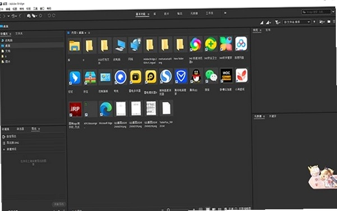Image resolution: width=337 pixels, height=211 pixels.
Task: Click the get photos from camera icon
Action: [x=29, y=16]
